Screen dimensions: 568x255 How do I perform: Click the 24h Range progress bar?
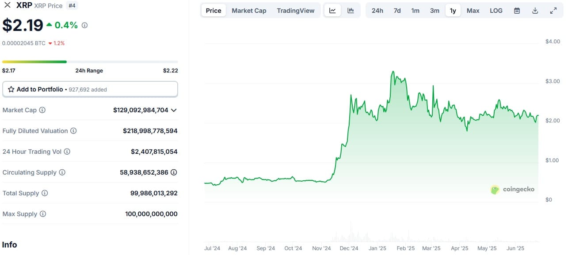(90, 62)
